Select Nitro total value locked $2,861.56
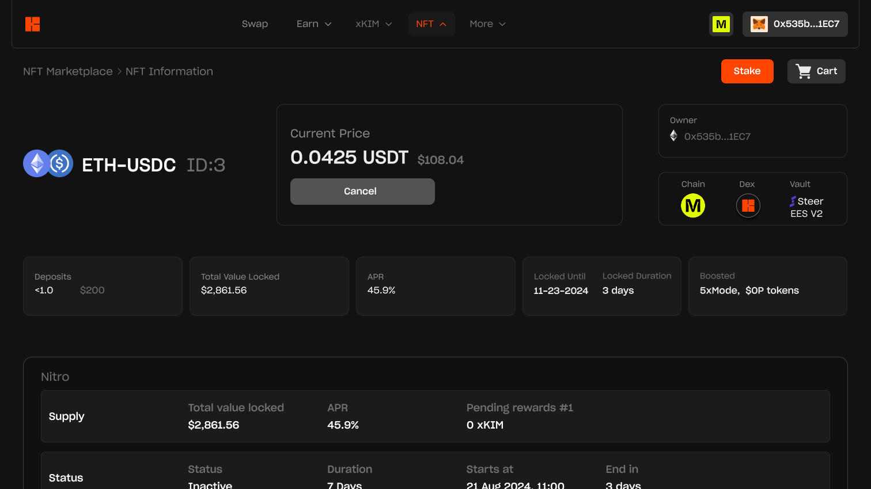 pos(214,425)
